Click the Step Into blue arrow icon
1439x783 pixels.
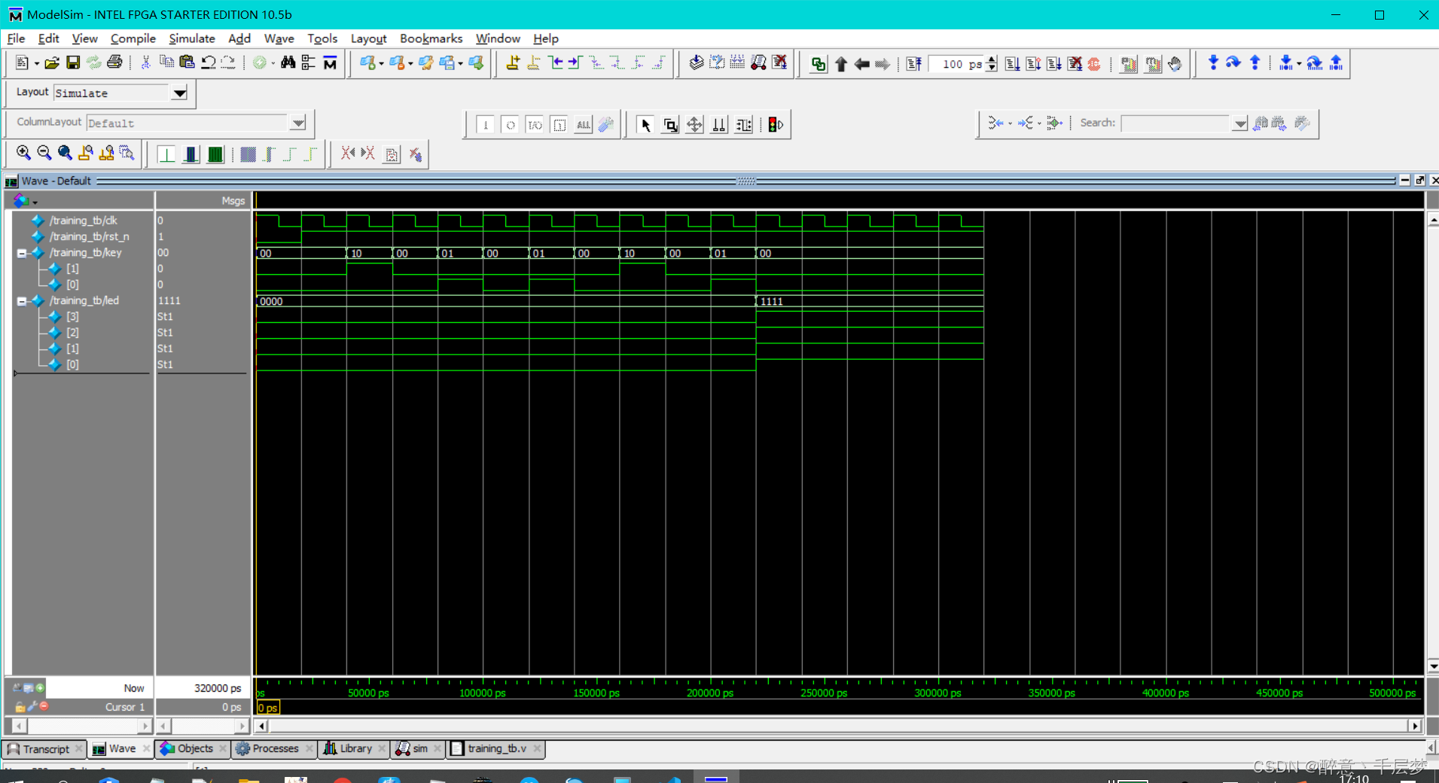point(1213,63)
